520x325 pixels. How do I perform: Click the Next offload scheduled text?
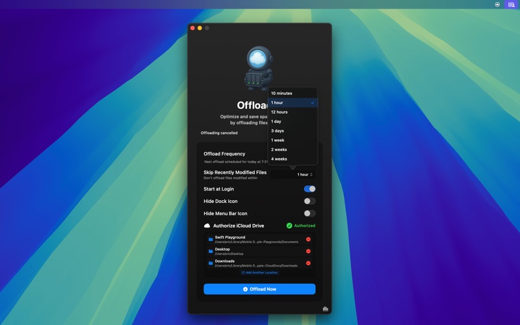[236, 162]
